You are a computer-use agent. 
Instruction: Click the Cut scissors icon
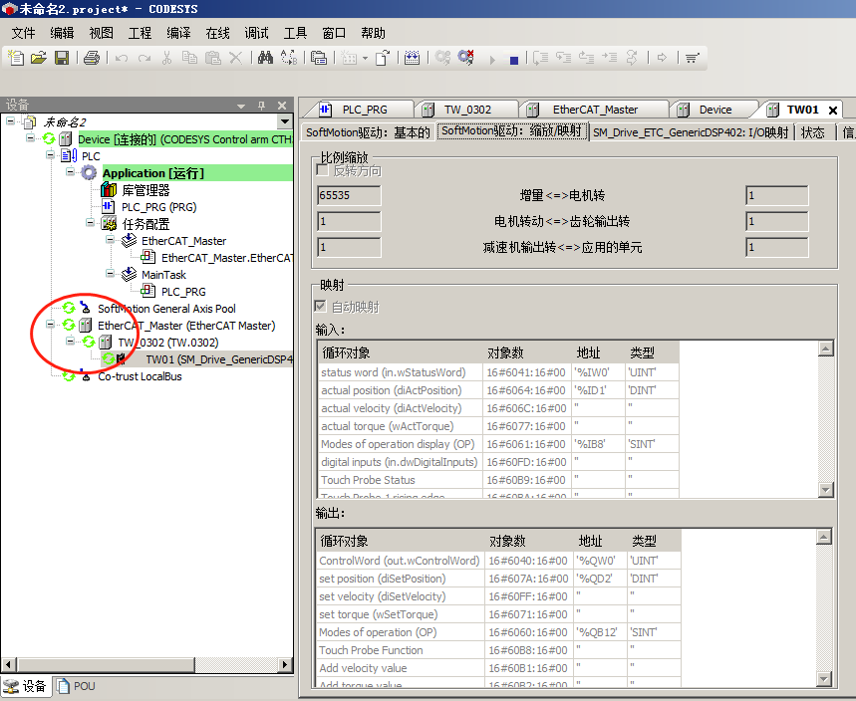click(x=167, y=58)
